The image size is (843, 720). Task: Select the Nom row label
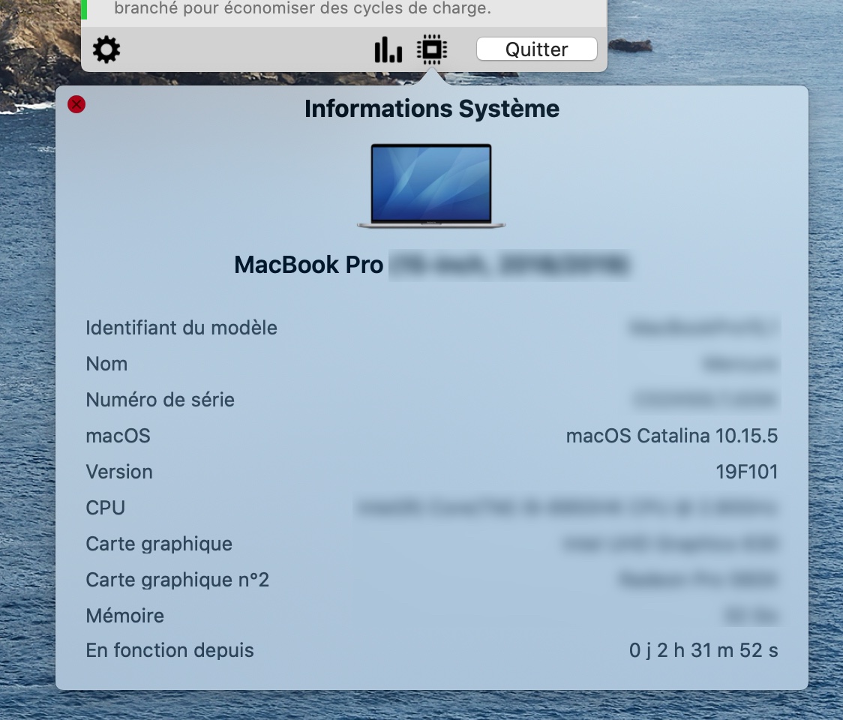[106, 364]
